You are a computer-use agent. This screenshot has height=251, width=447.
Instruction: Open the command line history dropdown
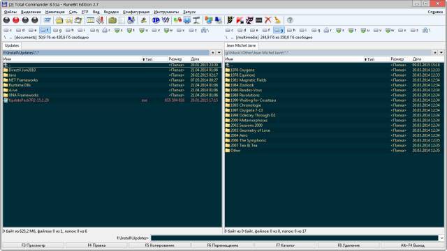click(x=441, y=238)
